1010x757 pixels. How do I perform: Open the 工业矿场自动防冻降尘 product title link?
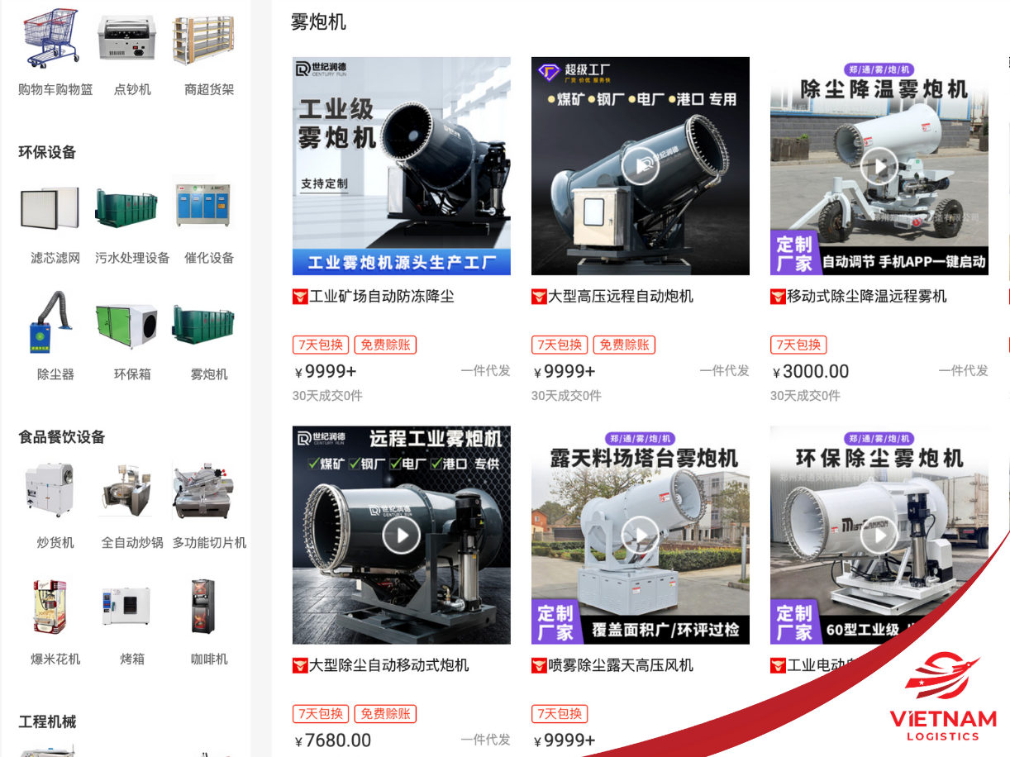[x=382, y=297]
